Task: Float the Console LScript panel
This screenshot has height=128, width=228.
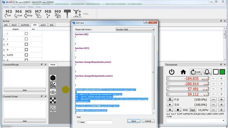Action: pos(42,96)
